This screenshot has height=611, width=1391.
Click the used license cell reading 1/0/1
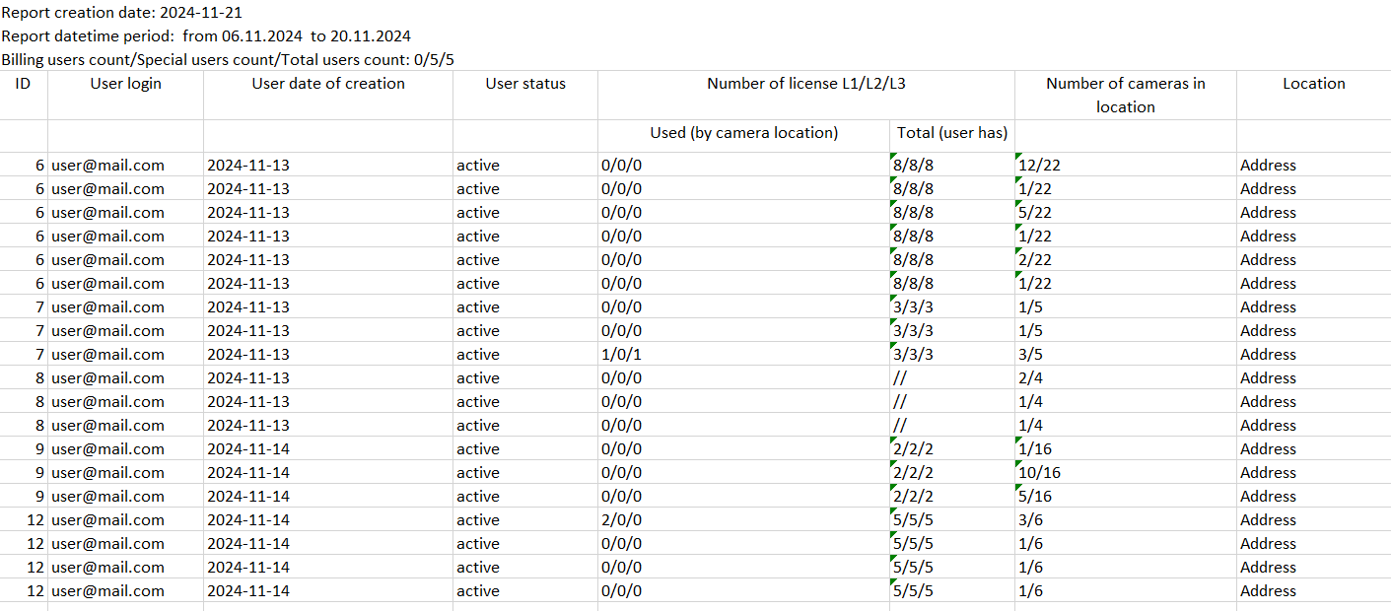tap(621, 355)
